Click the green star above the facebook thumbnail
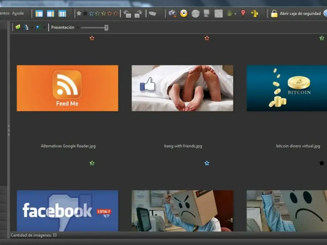327x245 pixels. tap(92, 163)
